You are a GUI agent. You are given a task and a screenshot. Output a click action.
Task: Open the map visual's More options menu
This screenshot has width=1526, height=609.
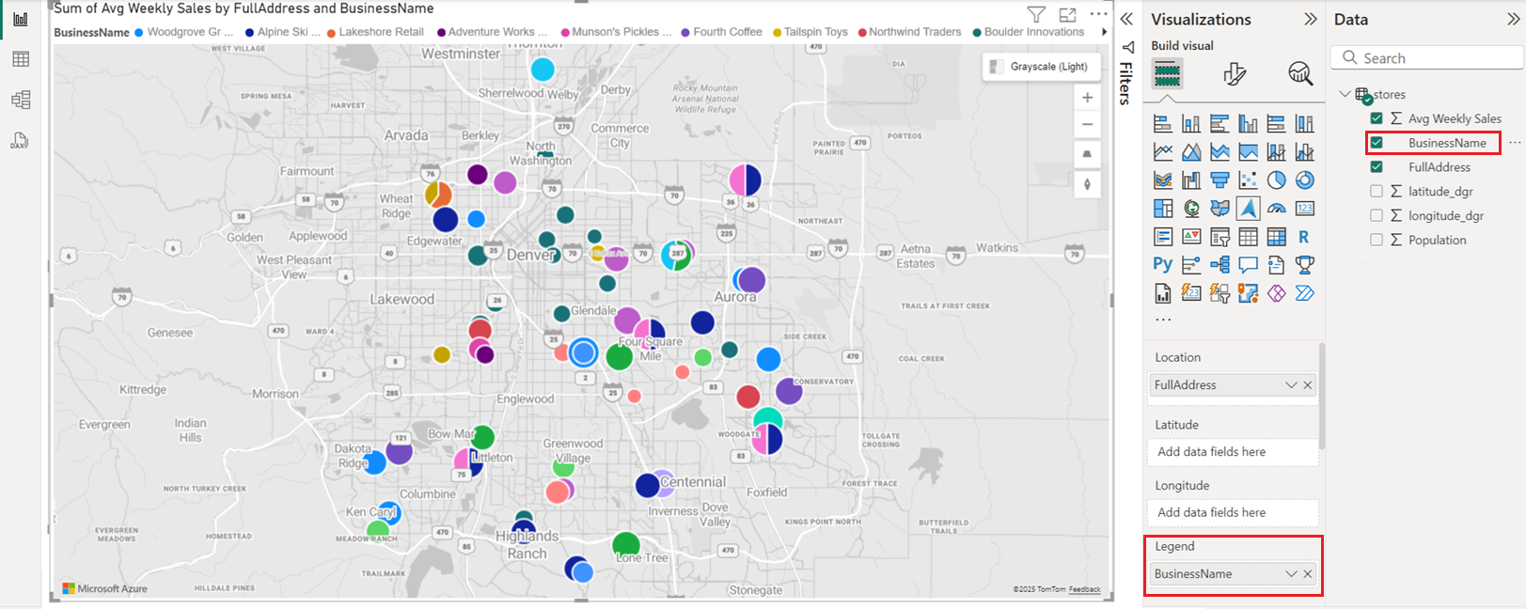click(x=1098, y=15)
